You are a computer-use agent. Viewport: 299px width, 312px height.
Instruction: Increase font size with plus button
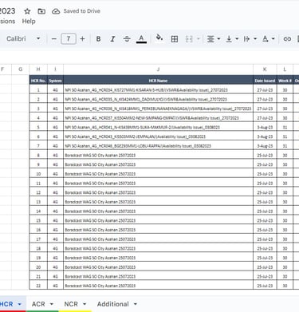click(82, 39)
